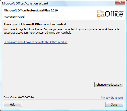Open the Privacy Statement link
The width and height of the screenshot is (127, 111).
112,98
